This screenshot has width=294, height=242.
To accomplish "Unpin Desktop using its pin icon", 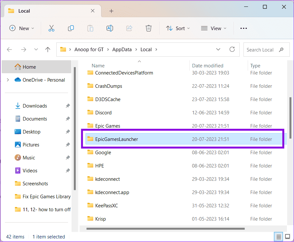I will coord(68,132).
